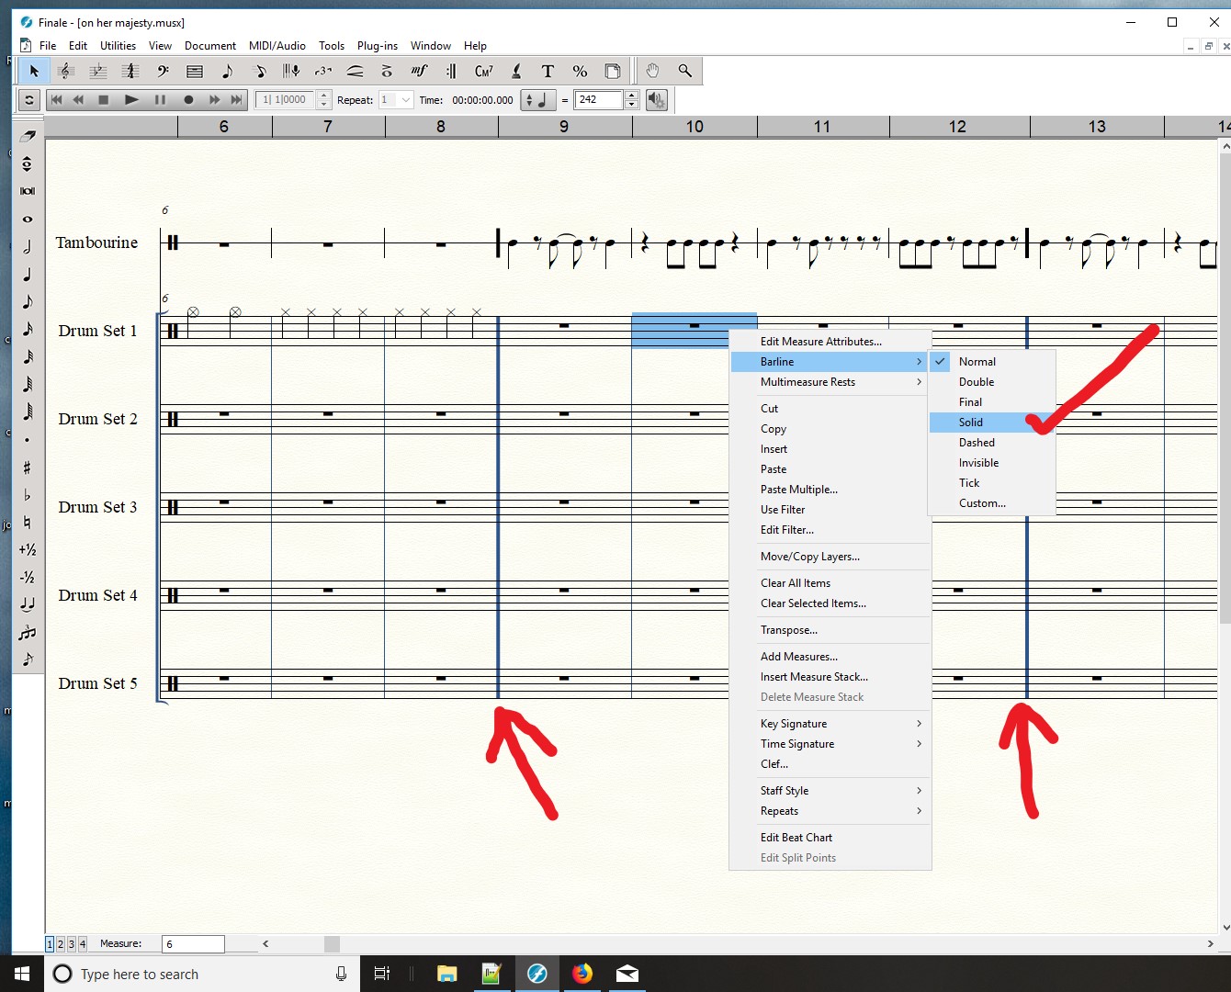Select the Staff tool with treble clef

[x=65, y=71]
